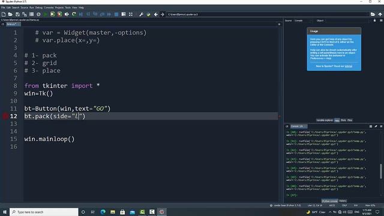Screen dimensions: 384x216
Task: Open a file using folder toolbar icon
Action: coord(10,14)
